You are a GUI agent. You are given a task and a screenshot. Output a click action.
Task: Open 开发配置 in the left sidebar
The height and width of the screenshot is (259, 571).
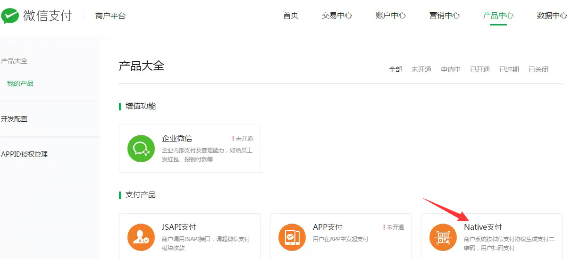(15, 119)
